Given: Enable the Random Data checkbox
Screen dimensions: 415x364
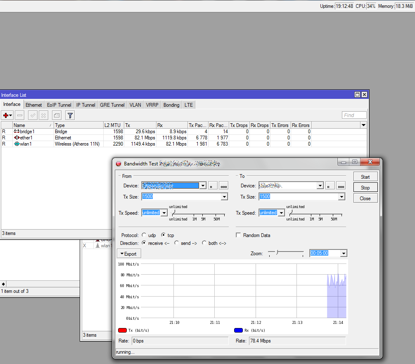Looking at the screenshot, I should coord(238,235).
